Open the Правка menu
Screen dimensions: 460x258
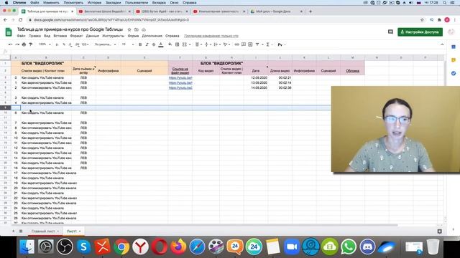click(34, 36)
